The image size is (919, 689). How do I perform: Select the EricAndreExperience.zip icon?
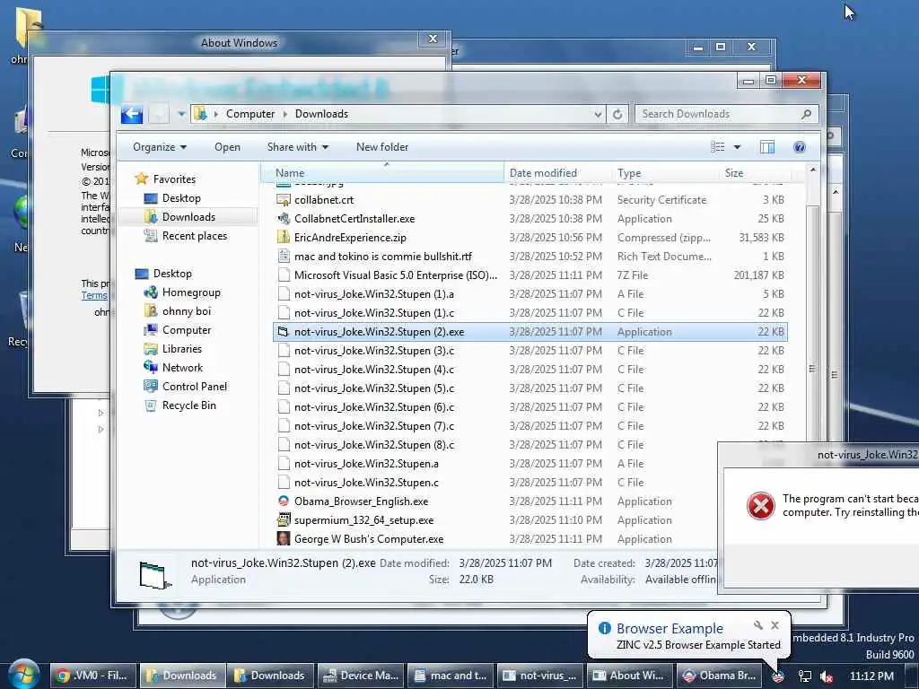[284, 237]
